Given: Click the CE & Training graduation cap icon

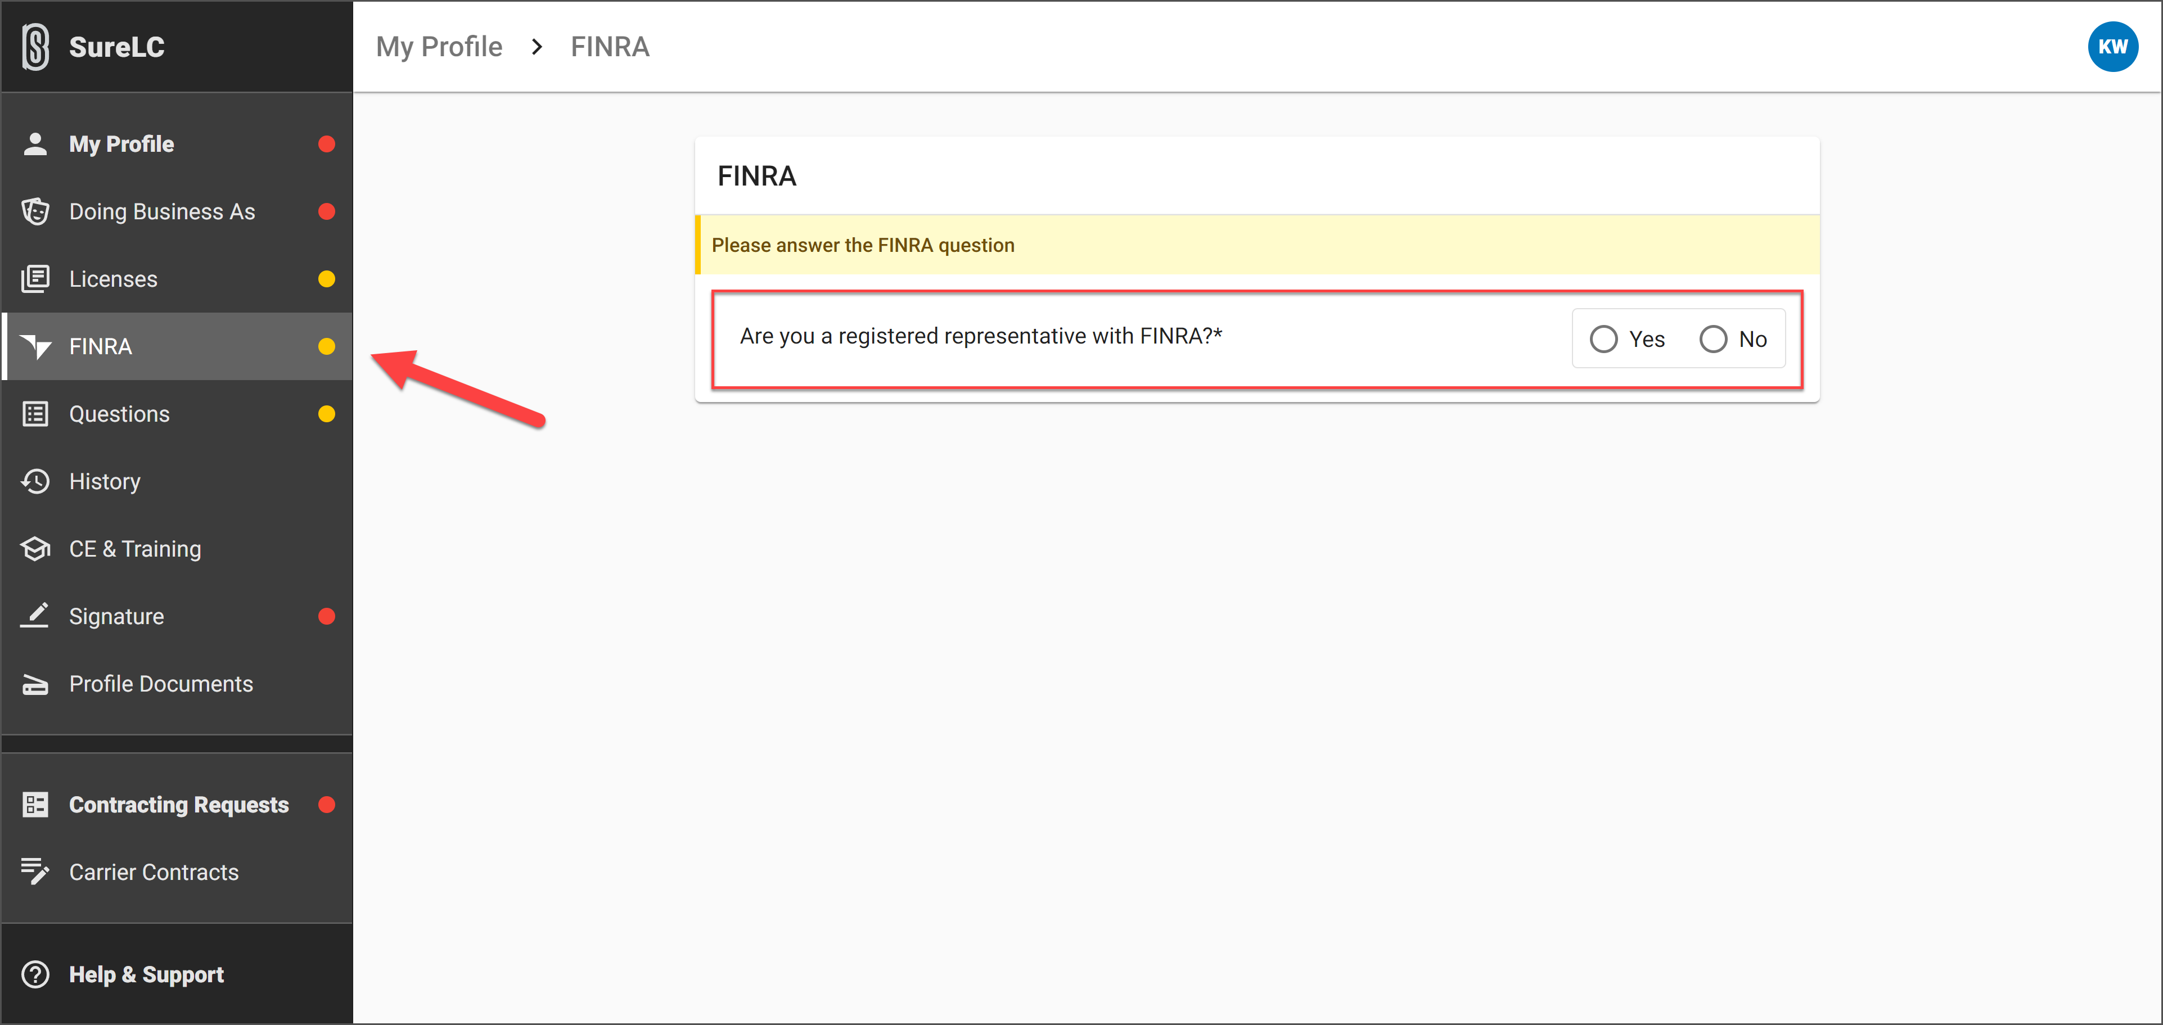Looking at the screenshot, I should pos(35,548).
